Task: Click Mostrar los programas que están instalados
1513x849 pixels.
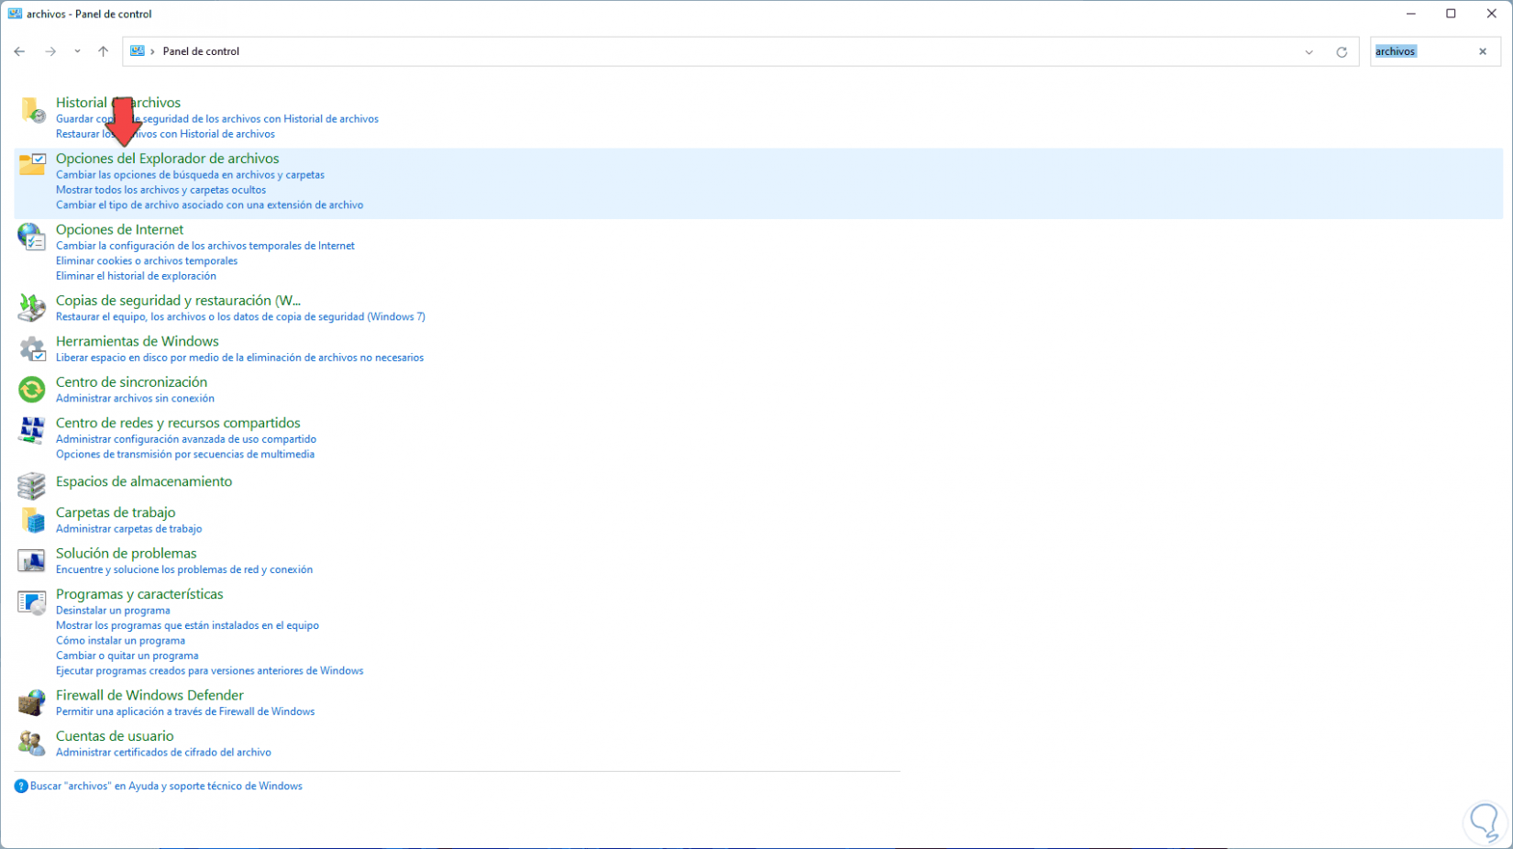Action: pyautogui.click(x=187, y=625)
